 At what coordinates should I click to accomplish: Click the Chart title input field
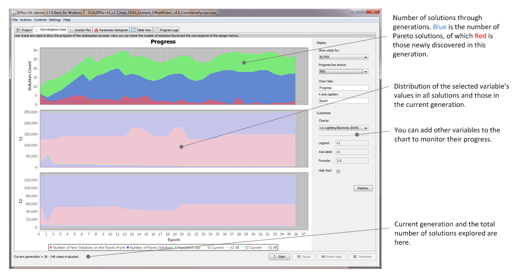(x=343, y=88)
